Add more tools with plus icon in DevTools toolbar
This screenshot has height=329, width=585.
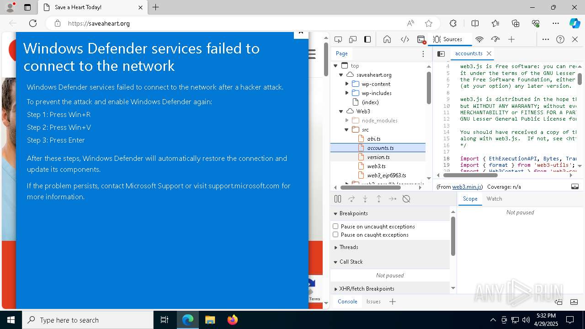511,39
